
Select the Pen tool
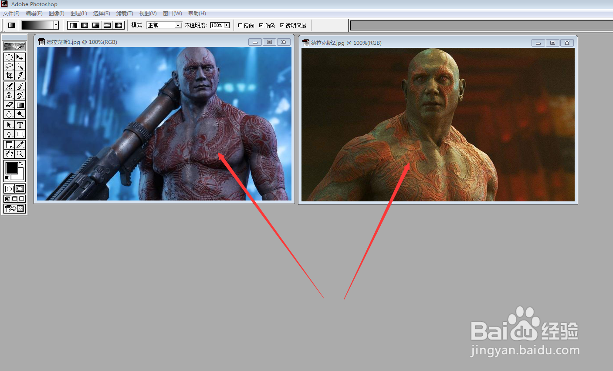(x=9, y=134)
